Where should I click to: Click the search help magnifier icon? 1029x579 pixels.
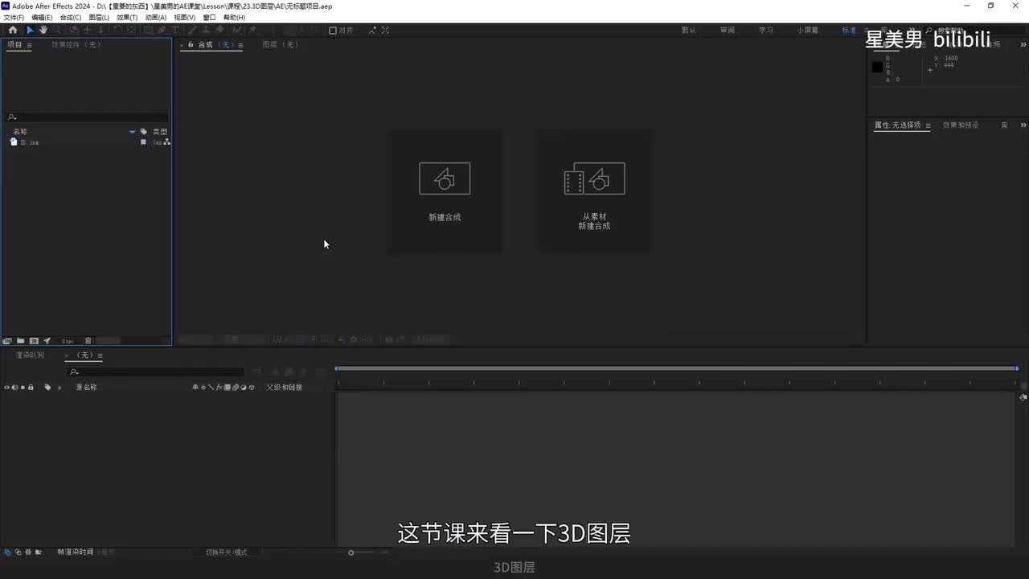(x=929, y=31)
